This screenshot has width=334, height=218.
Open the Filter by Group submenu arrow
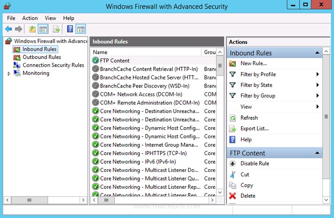[x=318, y=96]
